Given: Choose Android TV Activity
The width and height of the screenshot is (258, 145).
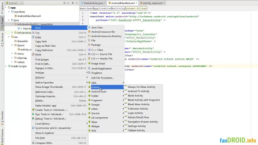Looking at the screenshot, I should [144, 91].
